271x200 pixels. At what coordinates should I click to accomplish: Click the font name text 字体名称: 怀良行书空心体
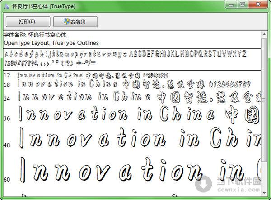(x=35, y=35)
